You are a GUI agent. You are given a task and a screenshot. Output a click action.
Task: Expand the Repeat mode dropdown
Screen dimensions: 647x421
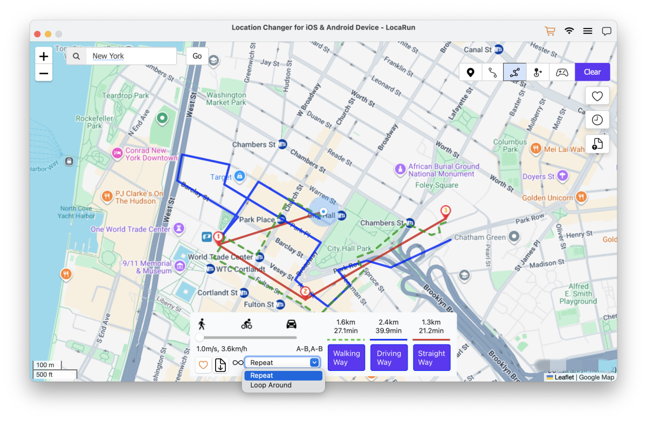(x=283, y=363)
